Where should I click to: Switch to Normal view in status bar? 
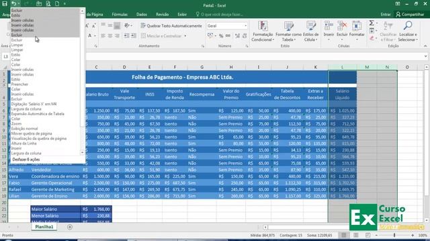(343, 235)
